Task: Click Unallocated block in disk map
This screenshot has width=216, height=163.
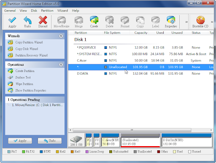Action: click(x=140, y=140)
